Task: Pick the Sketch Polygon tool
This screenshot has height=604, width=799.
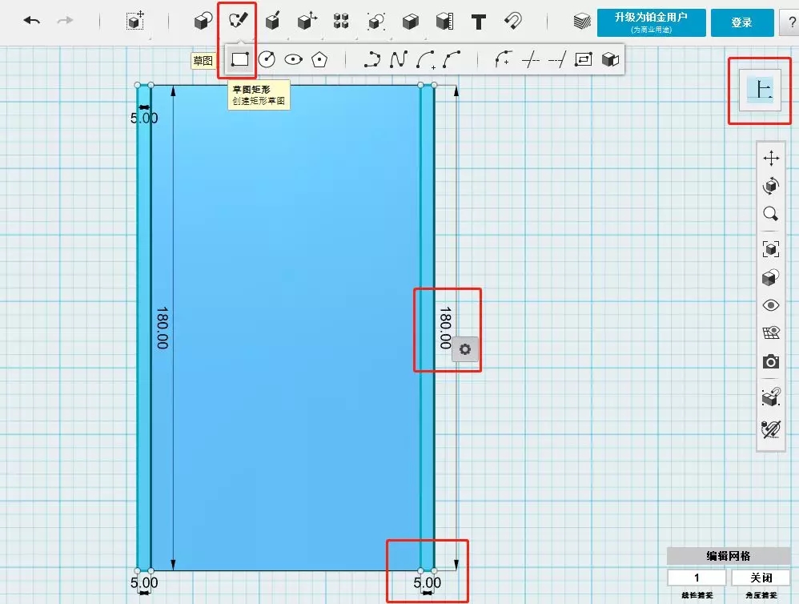Action: tap(319, 59)
